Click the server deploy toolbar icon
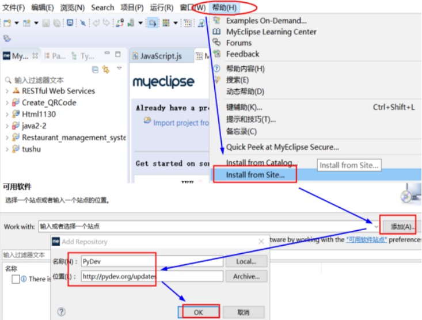 point(120,23)
